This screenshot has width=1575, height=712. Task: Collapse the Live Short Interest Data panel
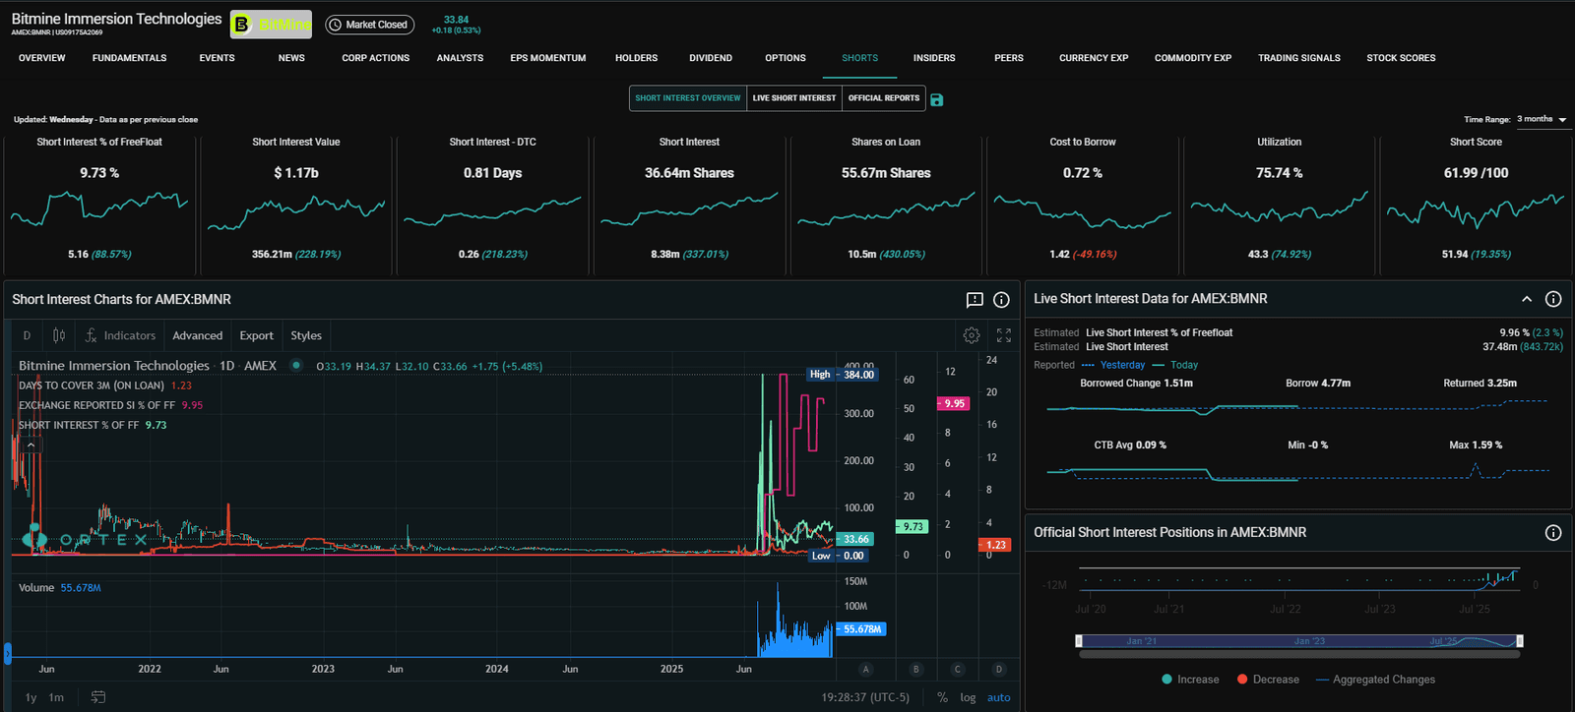click(1527, 299)
